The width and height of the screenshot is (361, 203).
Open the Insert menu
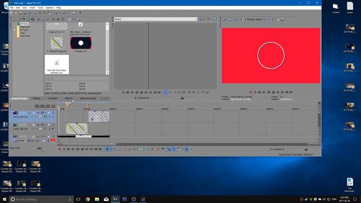click(x=32, y=7)
